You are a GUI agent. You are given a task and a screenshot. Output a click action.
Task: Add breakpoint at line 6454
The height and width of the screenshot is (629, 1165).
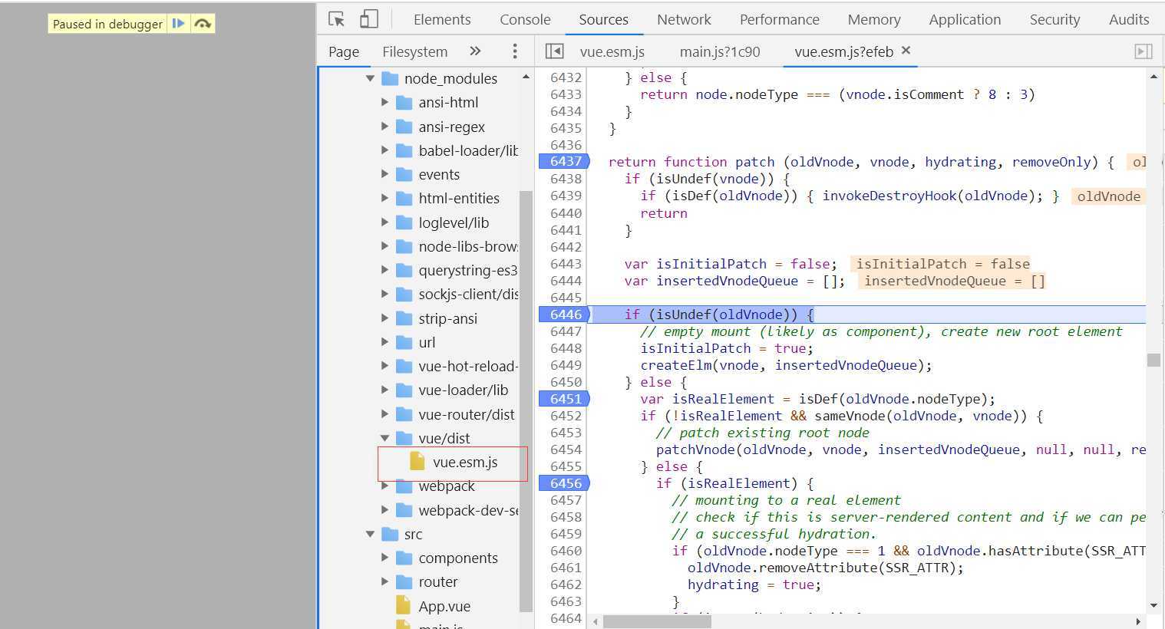pyautogui.click(x=566, y=450)
